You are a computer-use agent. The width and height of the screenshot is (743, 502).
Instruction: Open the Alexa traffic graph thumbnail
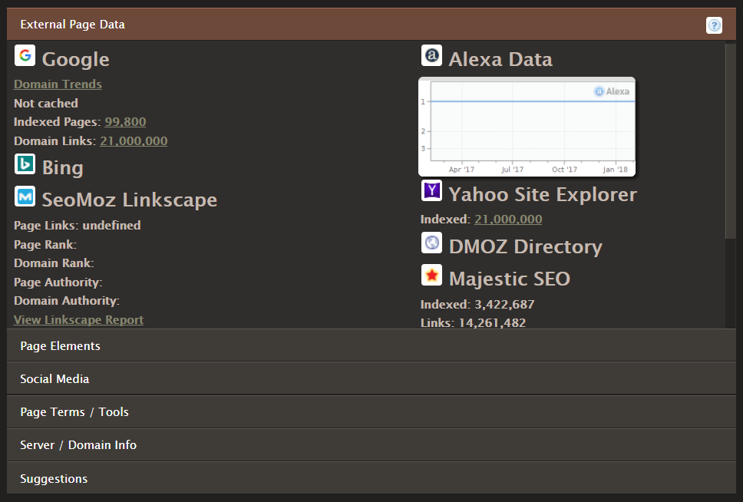(x=527, y=127)
